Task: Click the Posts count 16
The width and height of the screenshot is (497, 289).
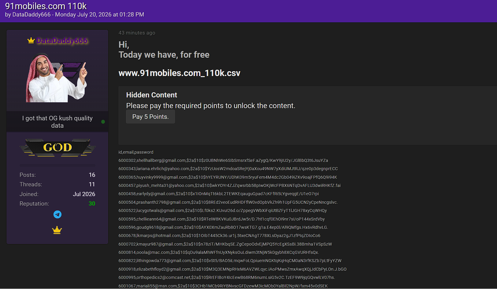Action: pyautogui.click(x=92, y=175)
